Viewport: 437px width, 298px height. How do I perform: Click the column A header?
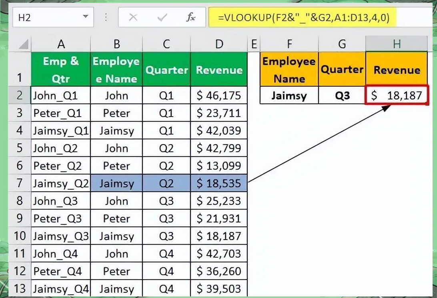click(60, 43)
